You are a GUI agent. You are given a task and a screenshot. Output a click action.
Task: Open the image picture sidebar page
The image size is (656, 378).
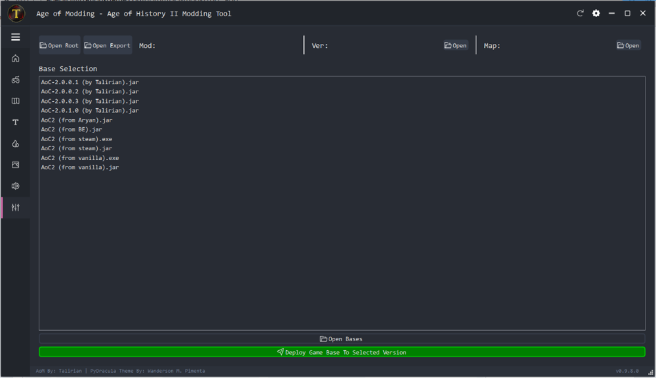click(16, 165)
